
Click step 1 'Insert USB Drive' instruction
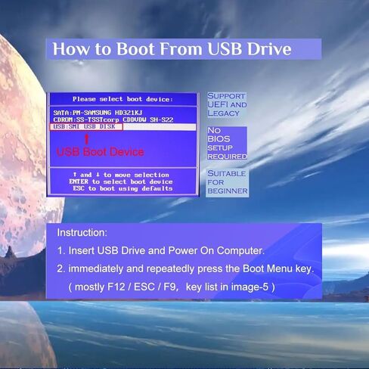(161, 250)
